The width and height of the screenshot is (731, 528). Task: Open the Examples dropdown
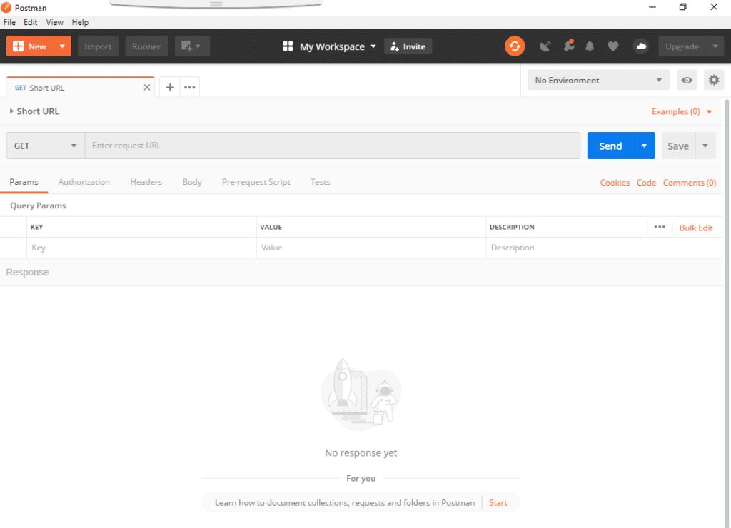[682, 111]
